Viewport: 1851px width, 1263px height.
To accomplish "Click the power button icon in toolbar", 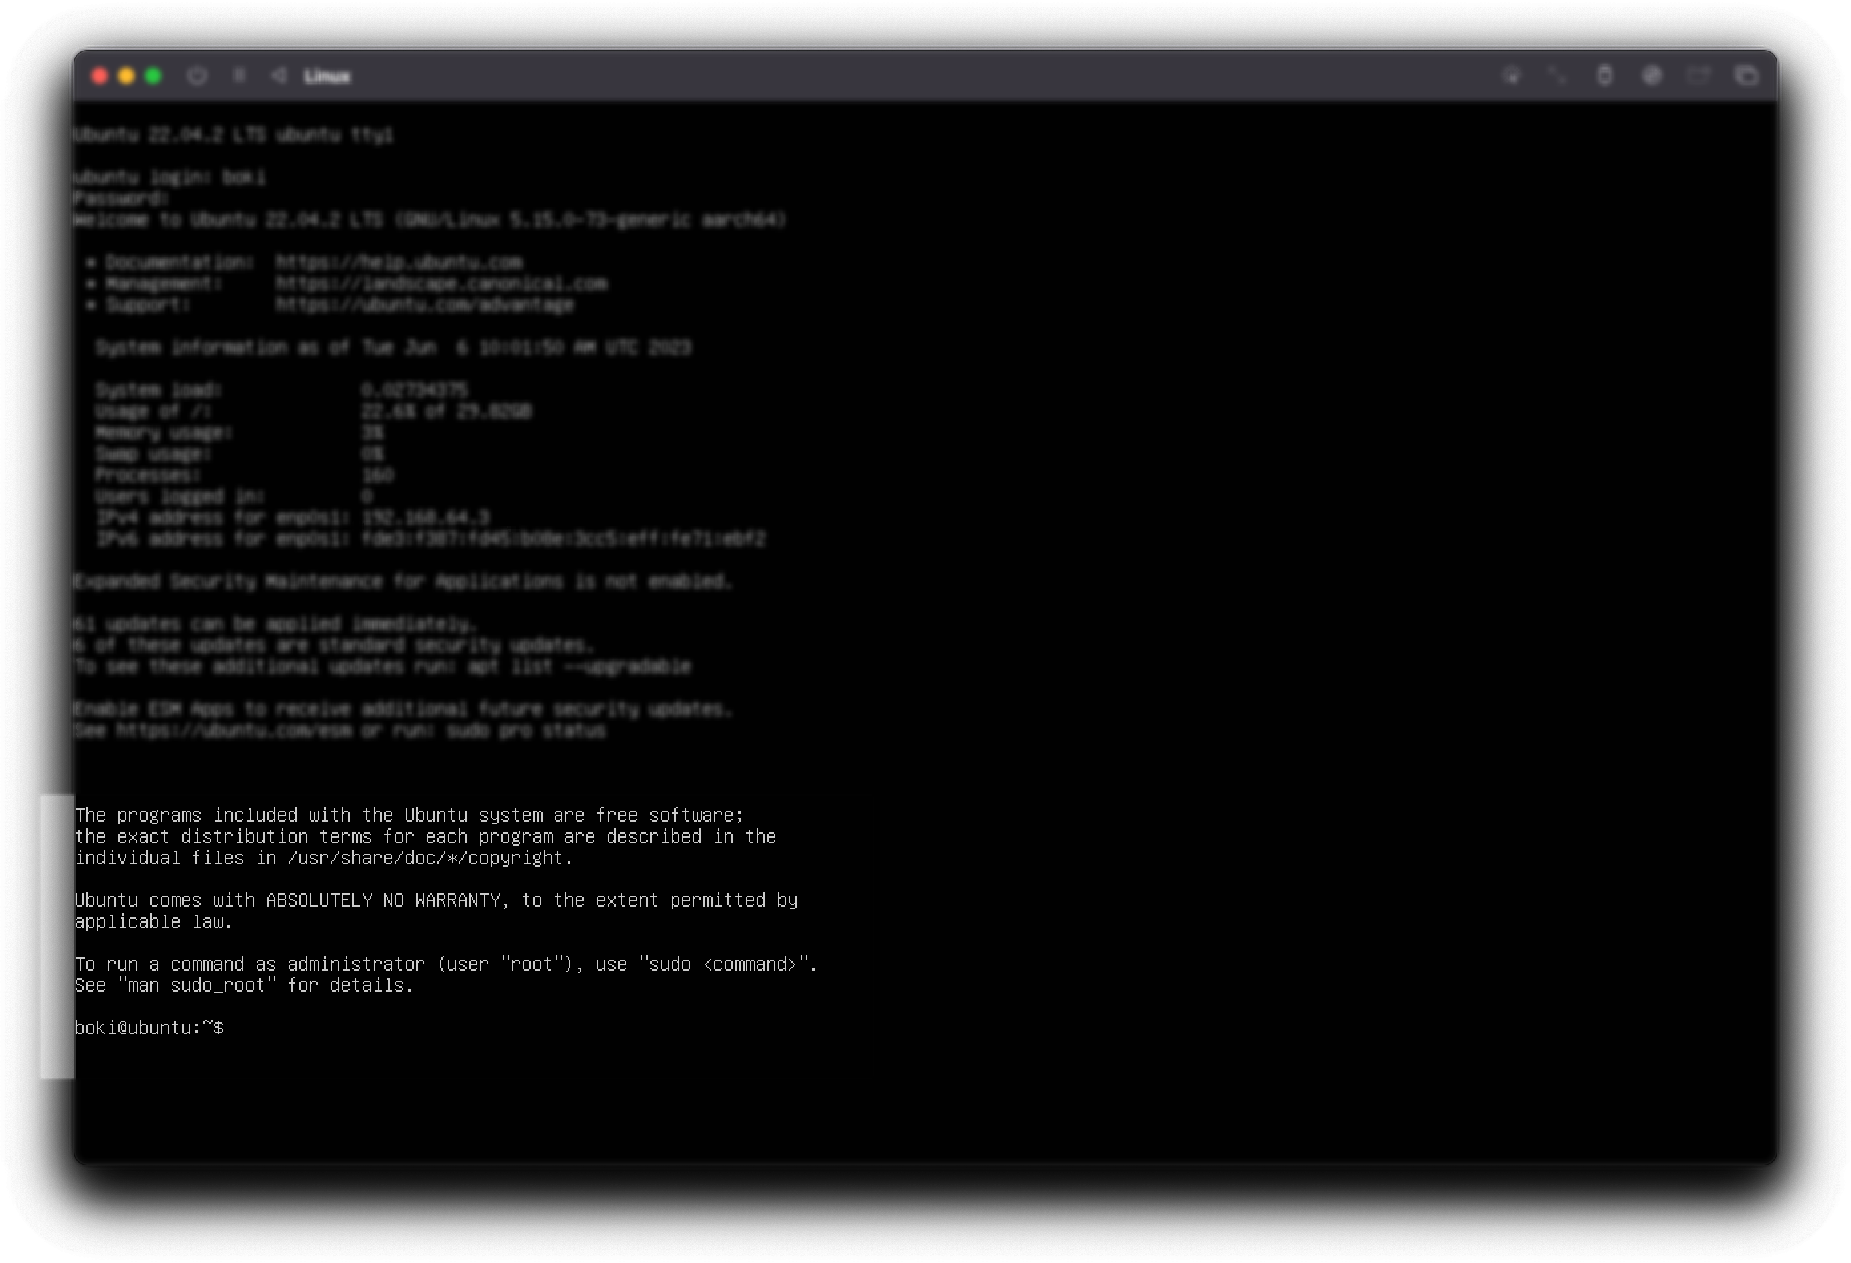I will point(197,76).
